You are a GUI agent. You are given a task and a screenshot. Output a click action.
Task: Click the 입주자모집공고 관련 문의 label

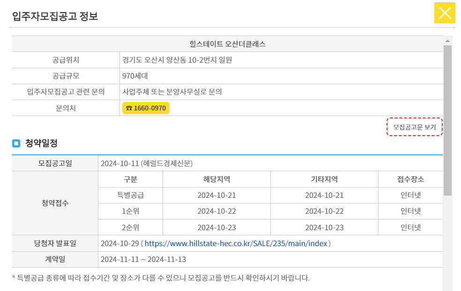point(66,92)
